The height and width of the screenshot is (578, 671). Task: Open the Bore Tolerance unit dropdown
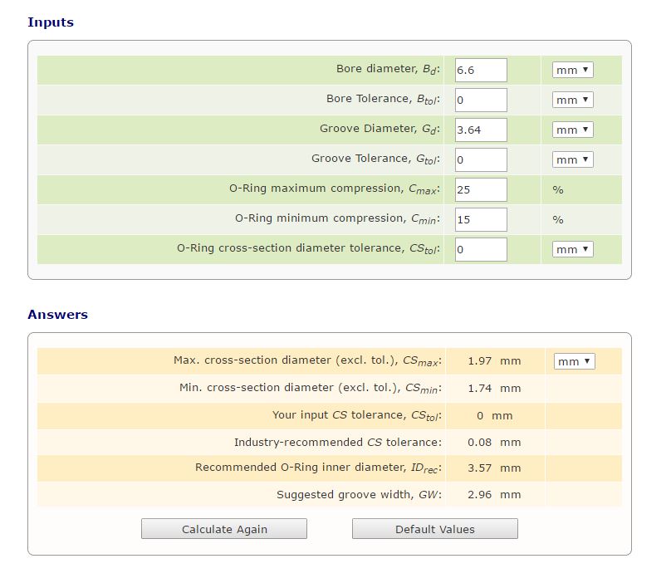(572, 100)
